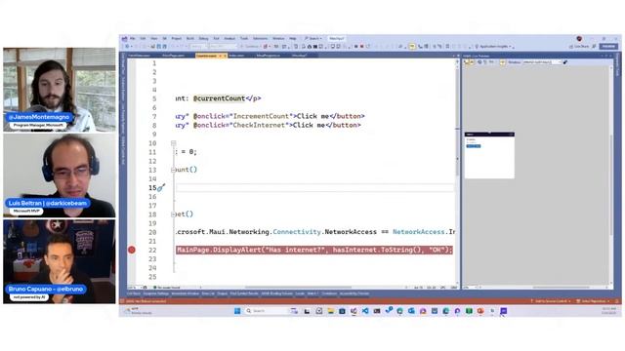Click the Break All debugging icon

point(355,47)
